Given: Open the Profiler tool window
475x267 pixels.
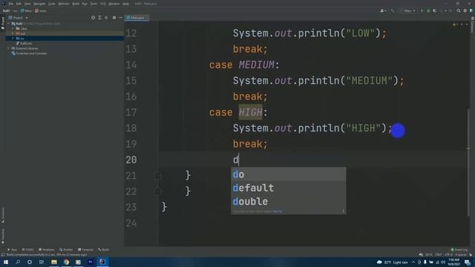Looking at the screenshot, I should click(x=66, y=250).
